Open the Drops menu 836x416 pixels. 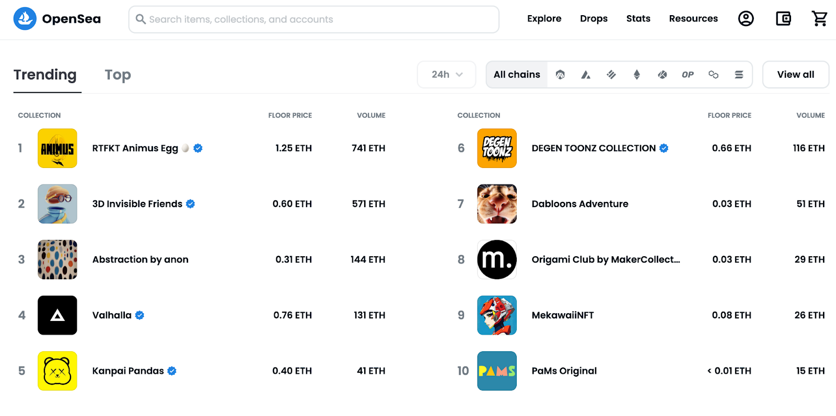(594, 19)
